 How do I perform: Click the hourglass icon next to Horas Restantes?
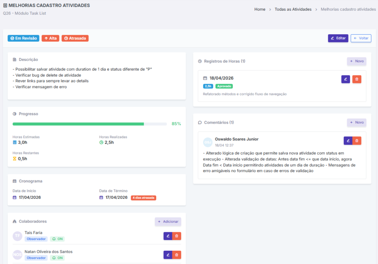click(15, 159)
